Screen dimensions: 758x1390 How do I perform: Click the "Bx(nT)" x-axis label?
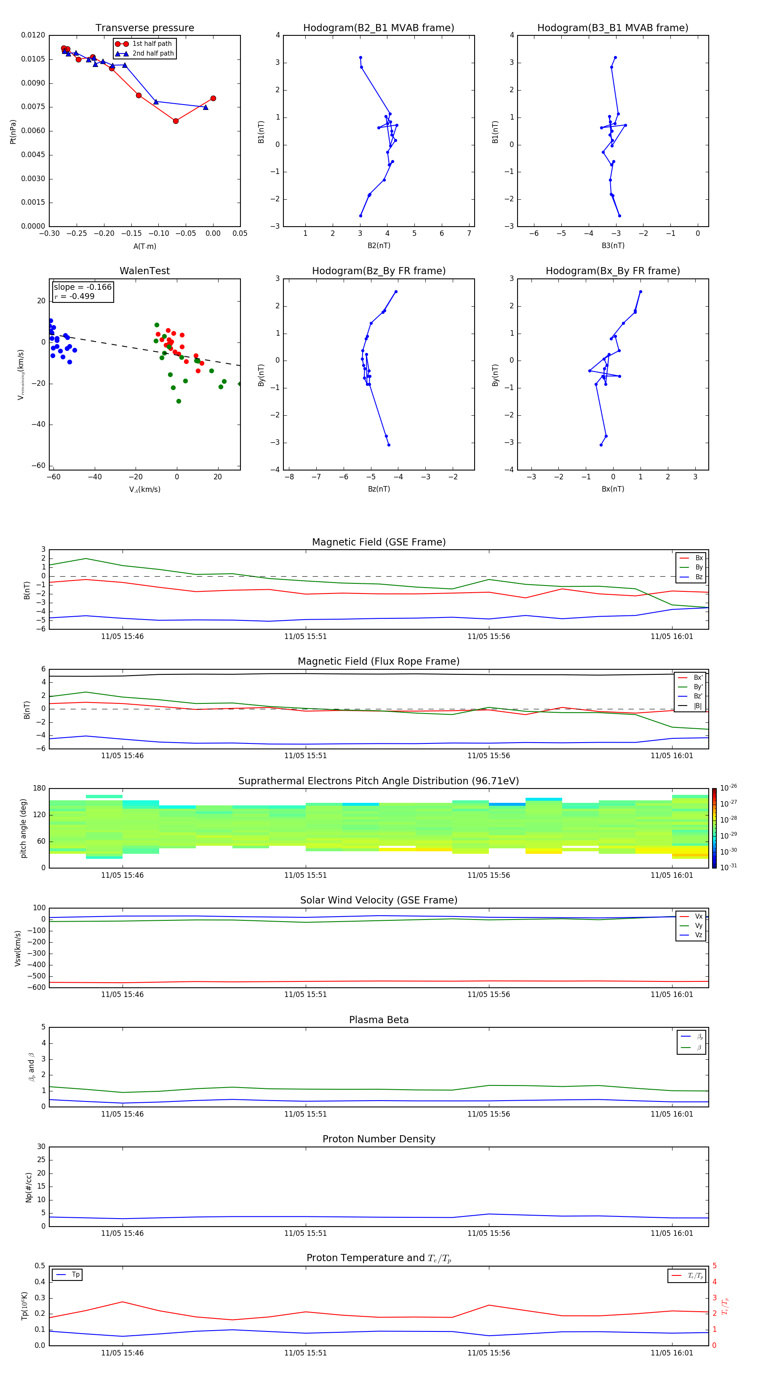click(613, 489)
